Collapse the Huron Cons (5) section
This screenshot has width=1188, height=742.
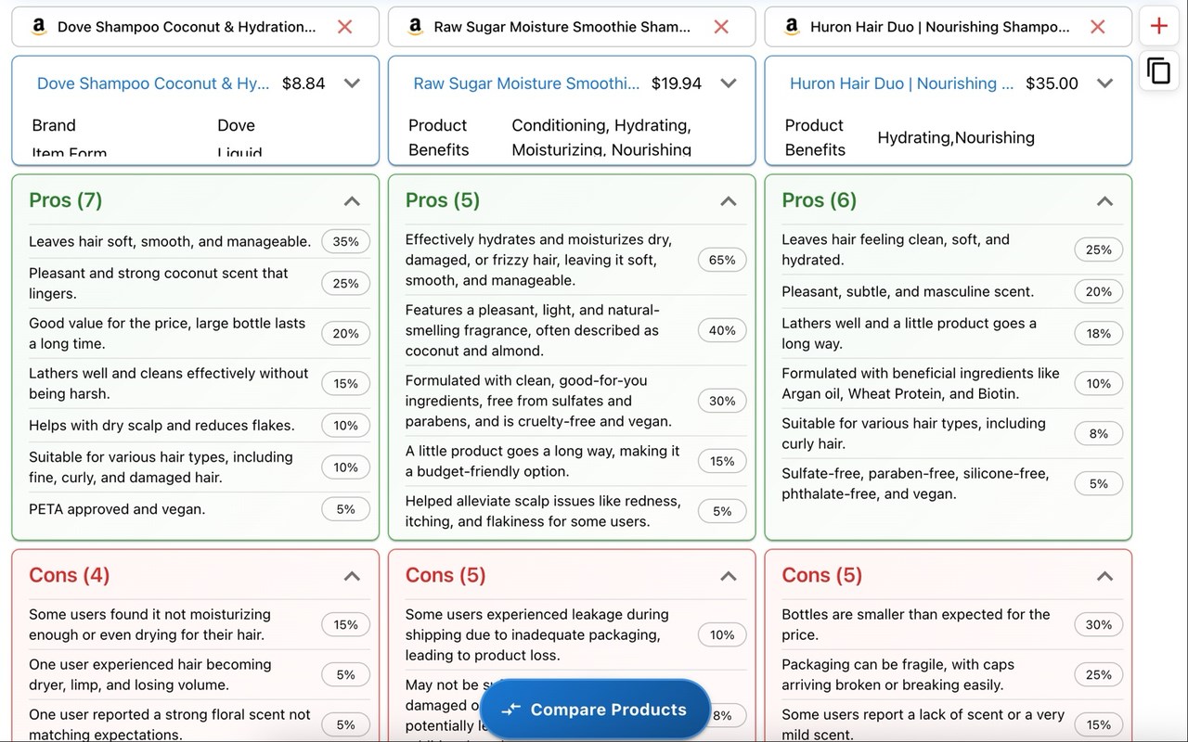1104,576
